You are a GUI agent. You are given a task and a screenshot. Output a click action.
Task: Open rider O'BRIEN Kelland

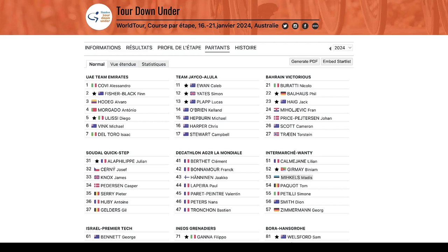tap(206, 110)
